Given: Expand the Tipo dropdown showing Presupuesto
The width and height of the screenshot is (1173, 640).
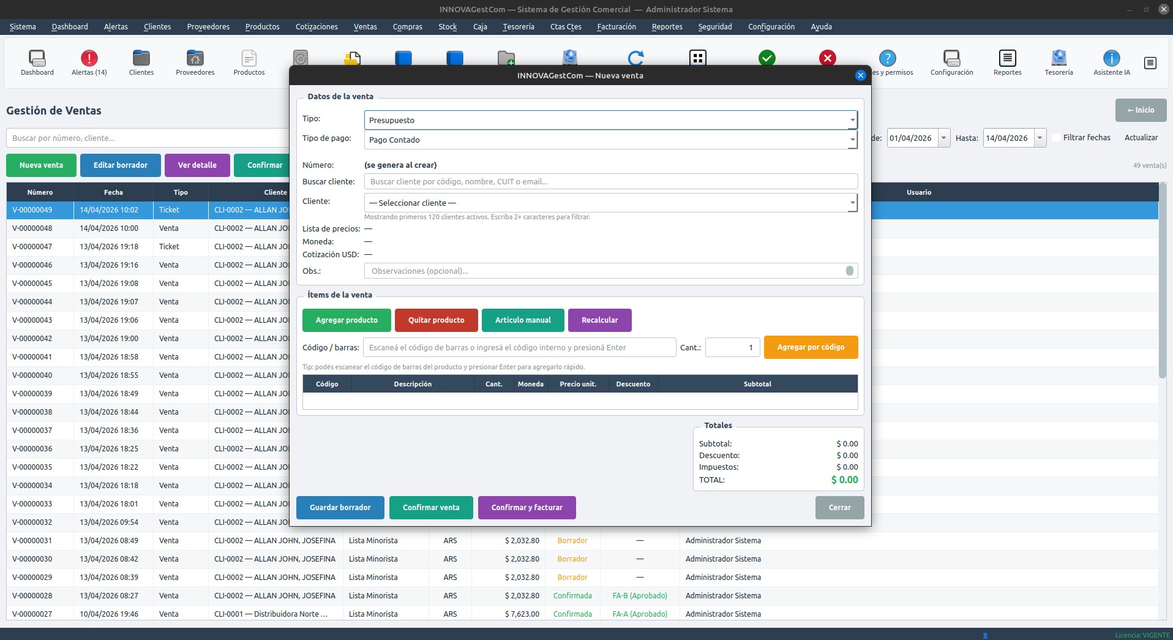Looking at the screenshot, I should (x=852, y=120).
